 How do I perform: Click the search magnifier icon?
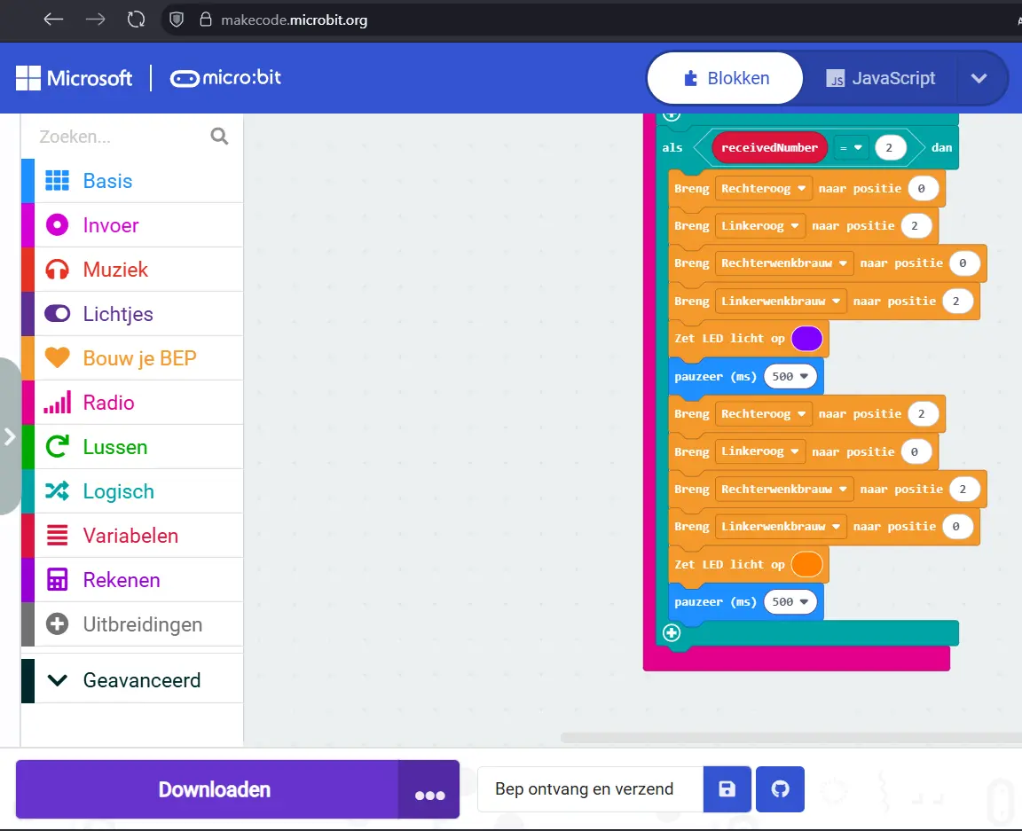point(219,137)
